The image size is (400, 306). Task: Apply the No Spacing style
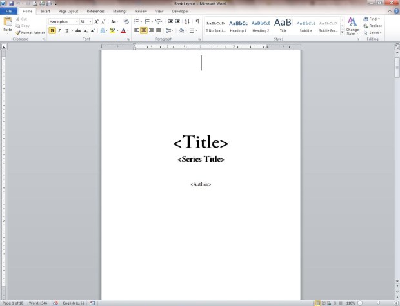tap(216, 26)
